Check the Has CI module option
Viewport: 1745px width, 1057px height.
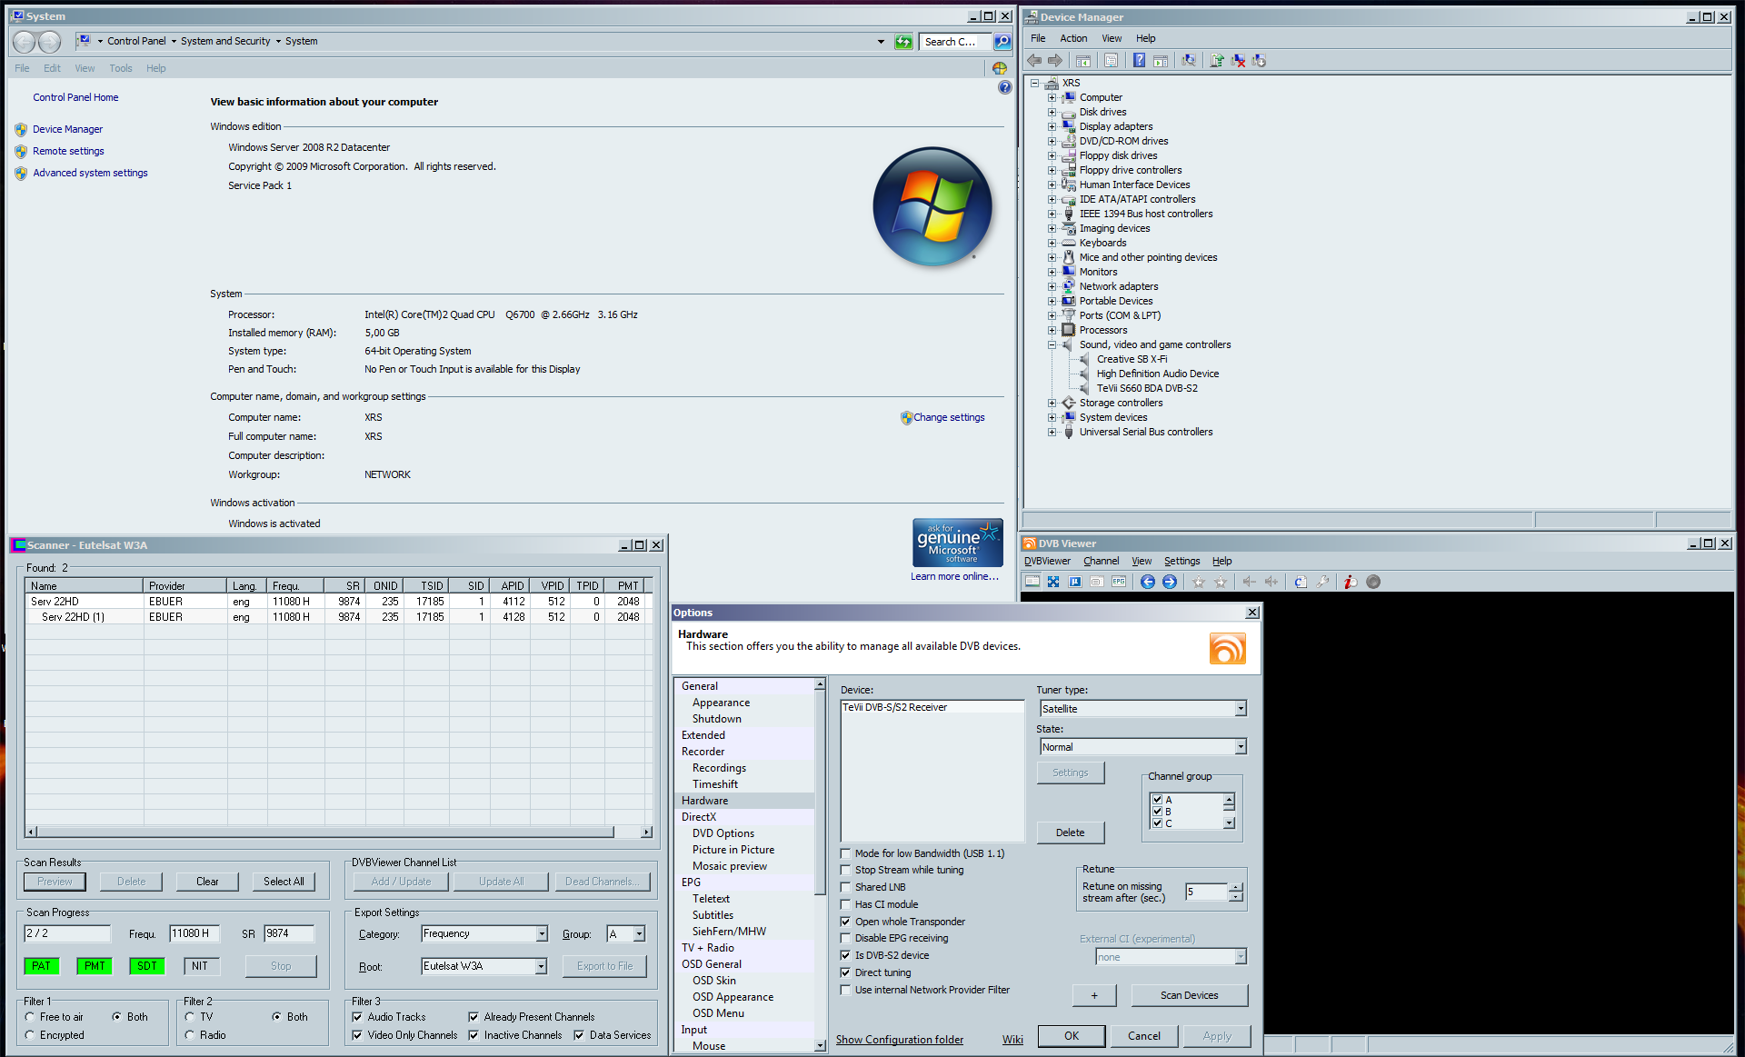point(846,904)
